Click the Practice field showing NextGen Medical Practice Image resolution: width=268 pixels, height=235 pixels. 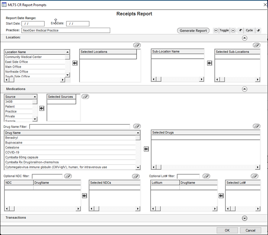coord(66,30)
